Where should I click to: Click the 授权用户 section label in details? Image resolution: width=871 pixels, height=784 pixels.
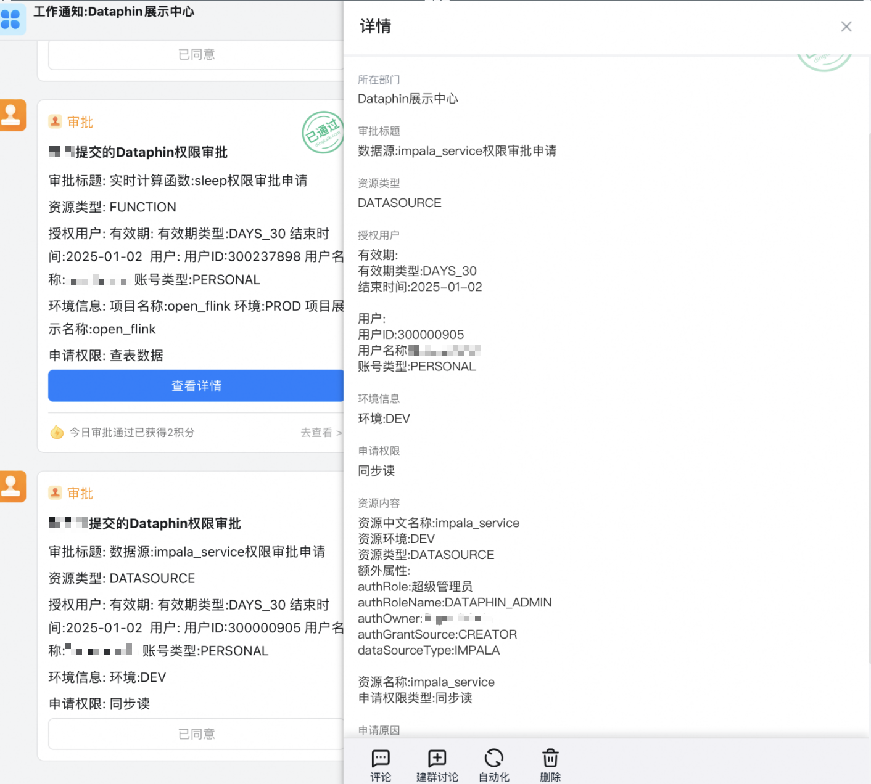point(379,235)
